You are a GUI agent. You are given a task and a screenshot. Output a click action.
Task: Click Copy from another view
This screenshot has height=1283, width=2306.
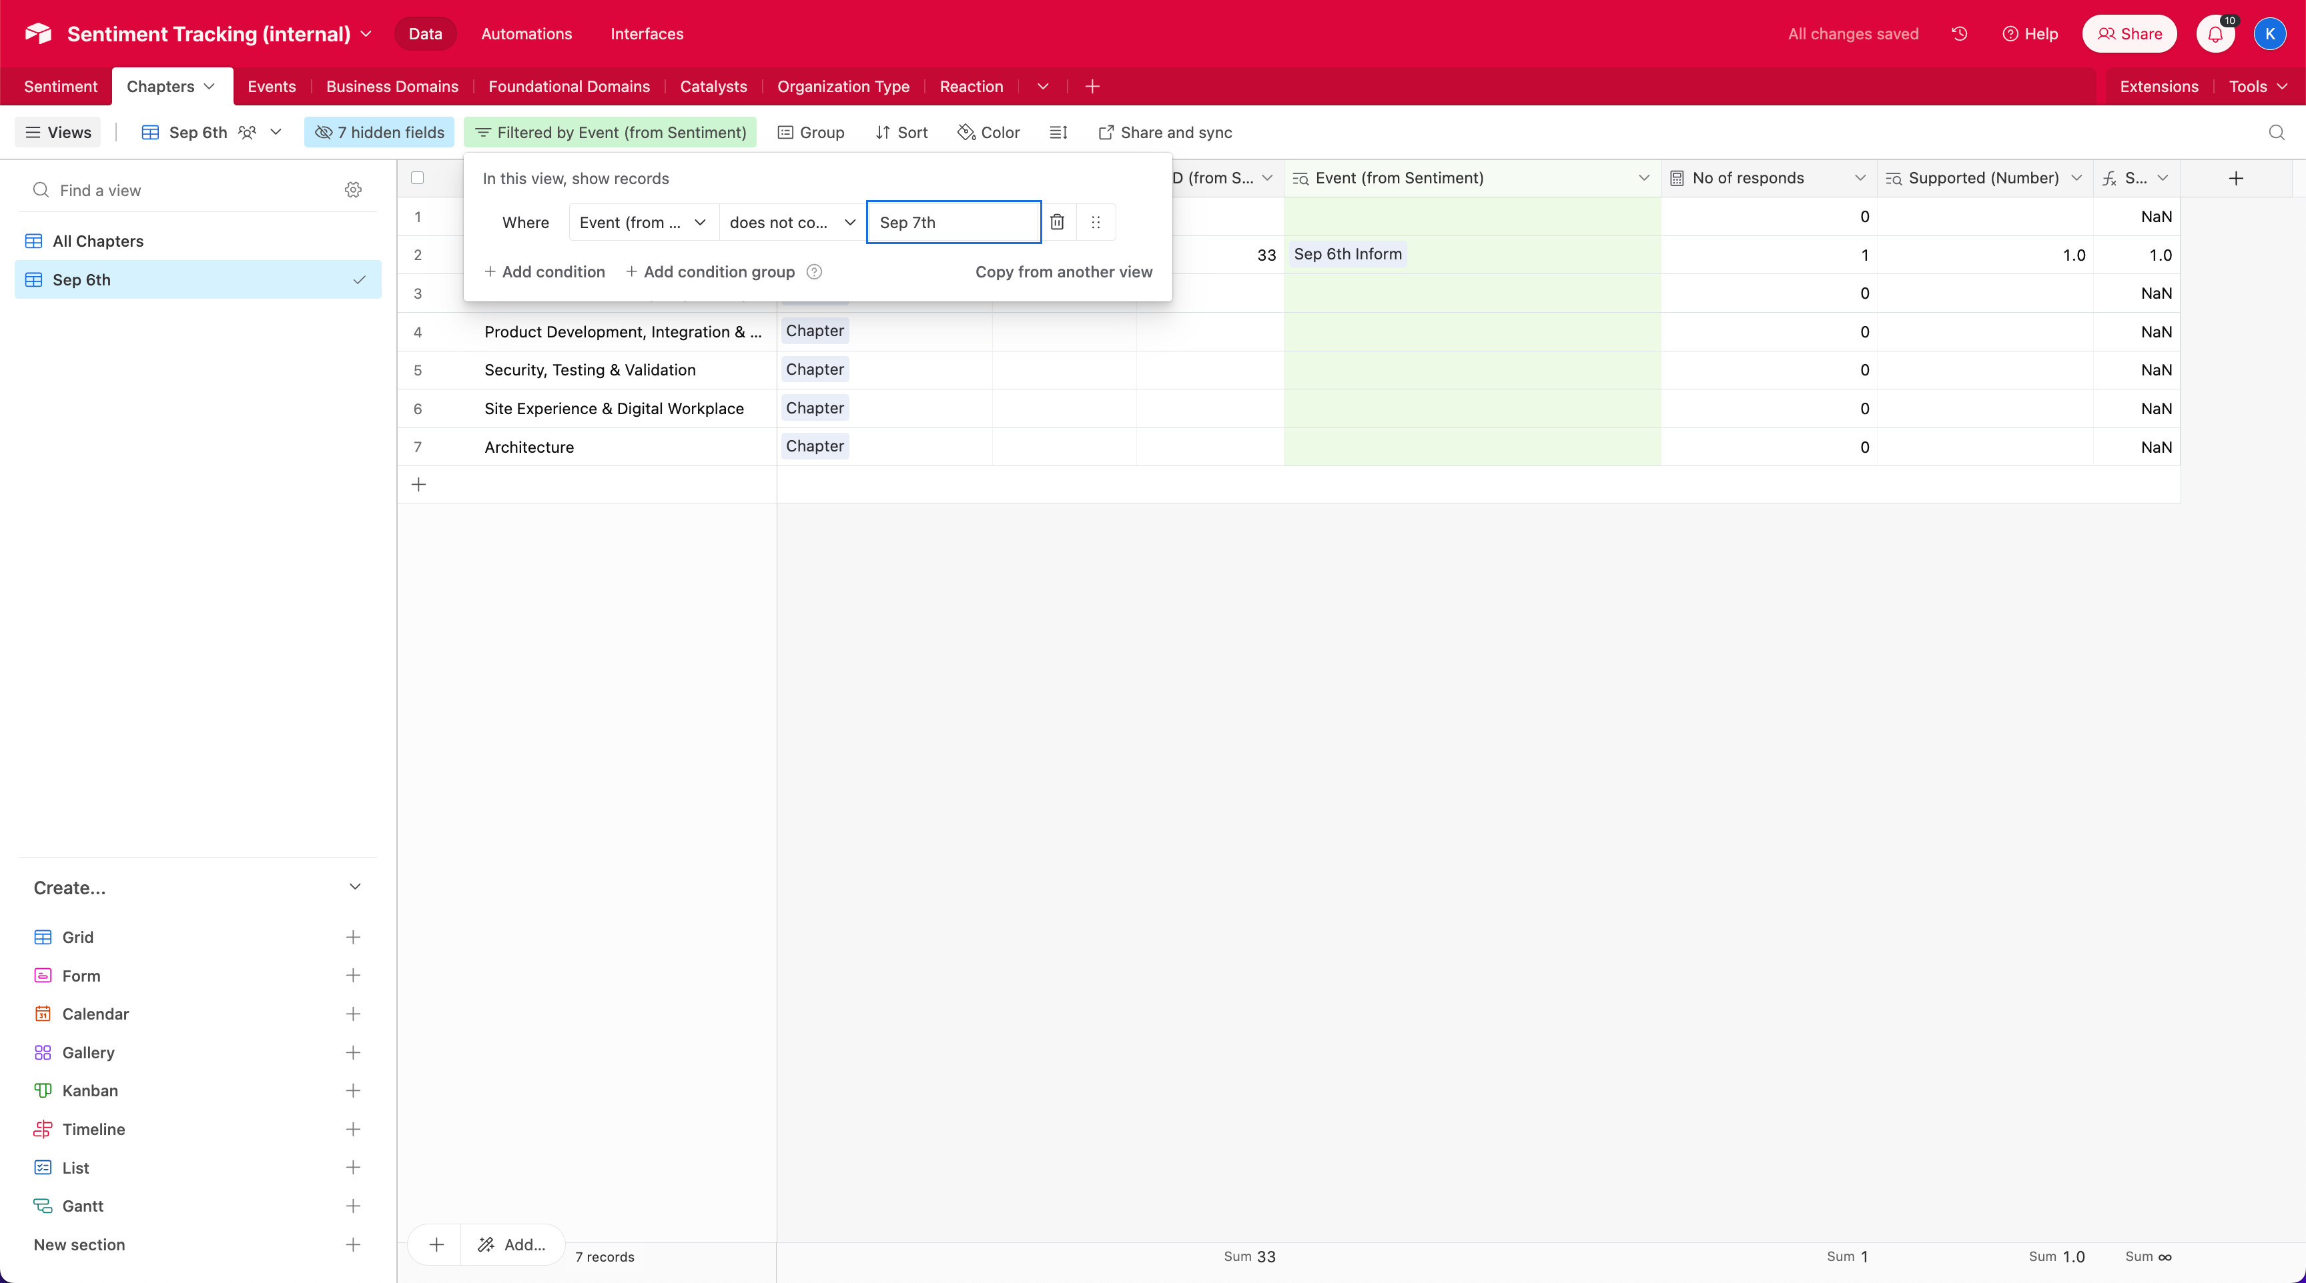click(1064, 272)
